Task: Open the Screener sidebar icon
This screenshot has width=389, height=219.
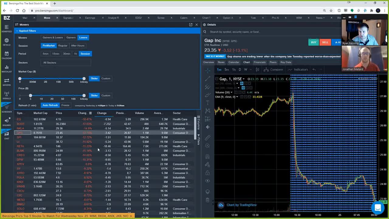Action: coord(7,109)
